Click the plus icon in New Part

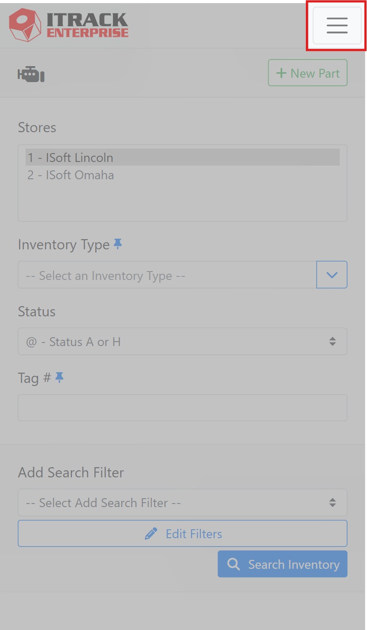tap(282, 73)
